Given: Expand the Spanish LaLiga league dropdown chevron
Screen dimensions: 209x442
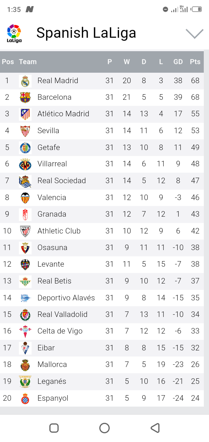Looking at the screenshot, I should [194, 33].
